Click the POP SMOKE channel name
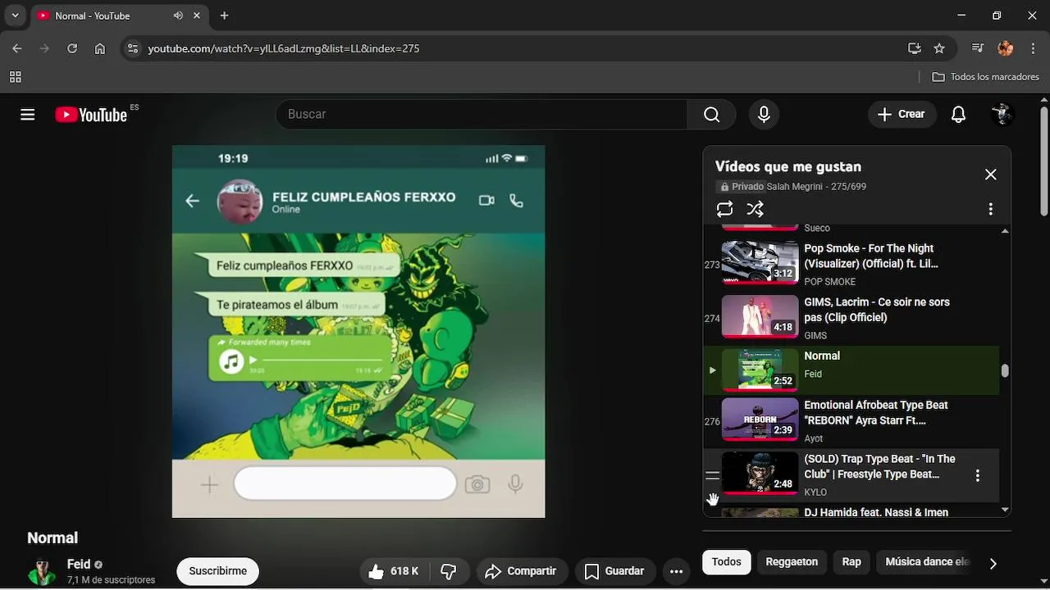This screenshot has height=590, width=1050. point(829,282)
